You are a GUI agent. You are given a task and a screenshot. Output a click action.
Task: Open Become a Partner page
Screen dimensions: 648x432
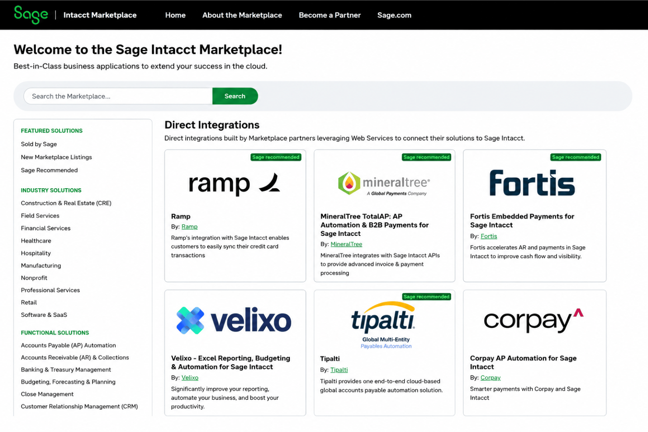pos(330,15)
